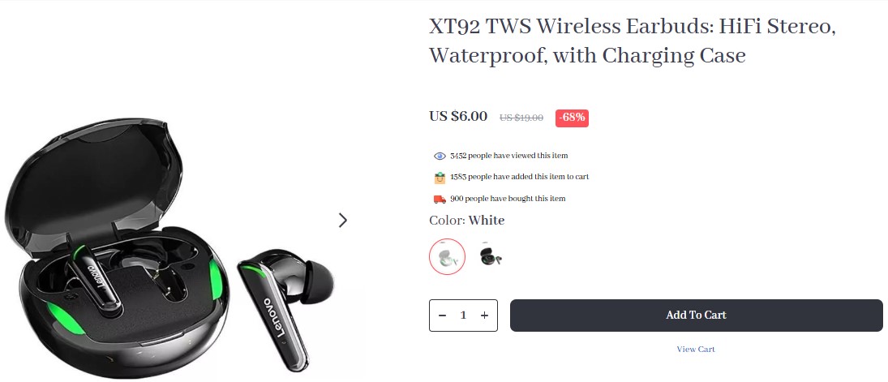Click the US $6.00 sale price
The height and width of the screenshot is (382, 888).
click(458, 116)
